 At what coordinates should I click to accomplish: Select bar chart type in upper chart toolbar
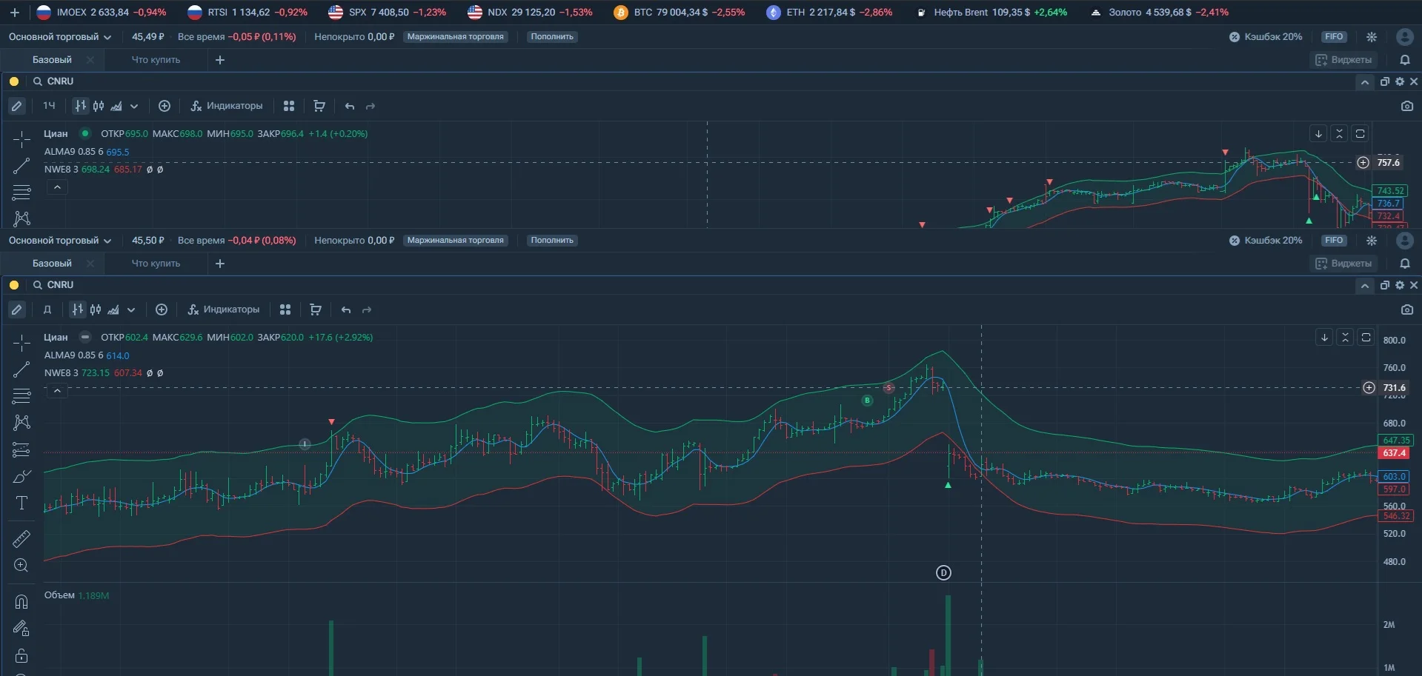coord(81,106)
